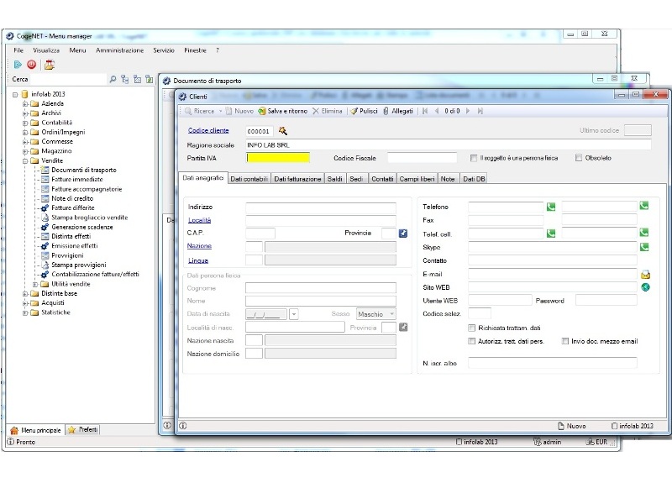Click the blue play arrow toolbar icon
Viewport: 672px width, 504px height.
18,65
